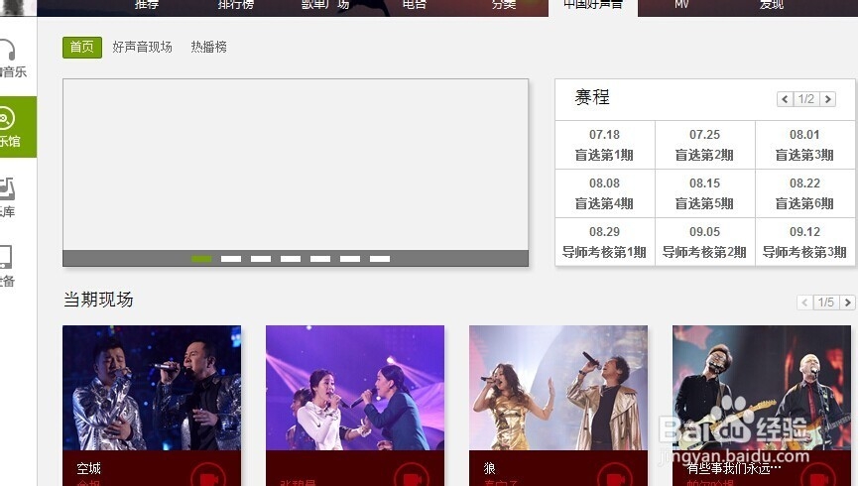The width and height of the screenshot is (858, 486).
Task: Open 07.18 盲选第1期 schedule cell
Action: 605,145
